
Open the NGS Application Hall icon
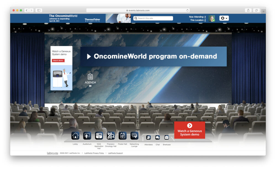click(99, 136)
